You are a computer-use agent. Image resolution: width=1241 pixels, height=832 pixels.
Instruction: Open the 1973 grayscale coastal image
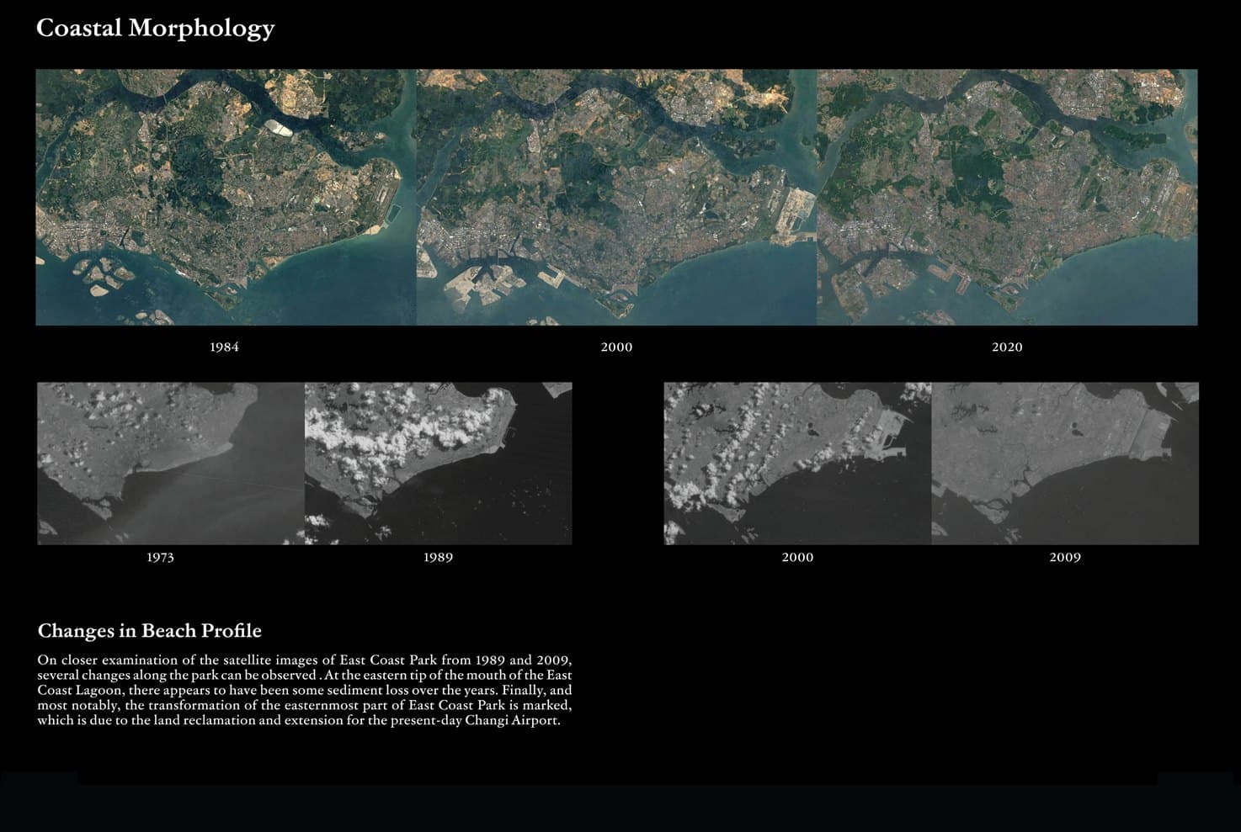click(x=170, y=464)
